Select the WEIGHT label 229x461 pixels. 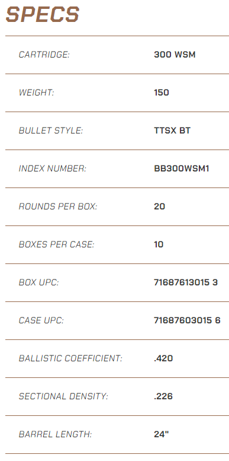pos(37,93)
